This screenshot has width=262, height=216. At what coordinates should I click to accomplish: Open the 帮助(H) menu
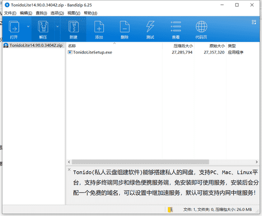91,13
